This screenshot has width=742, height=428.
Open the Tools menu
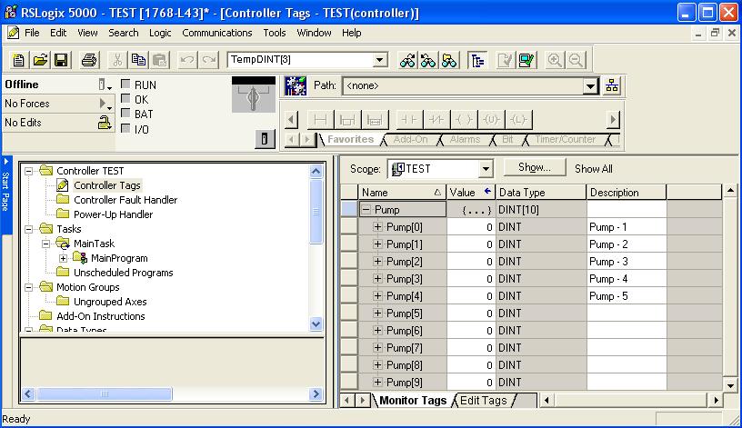coord(274,33)
